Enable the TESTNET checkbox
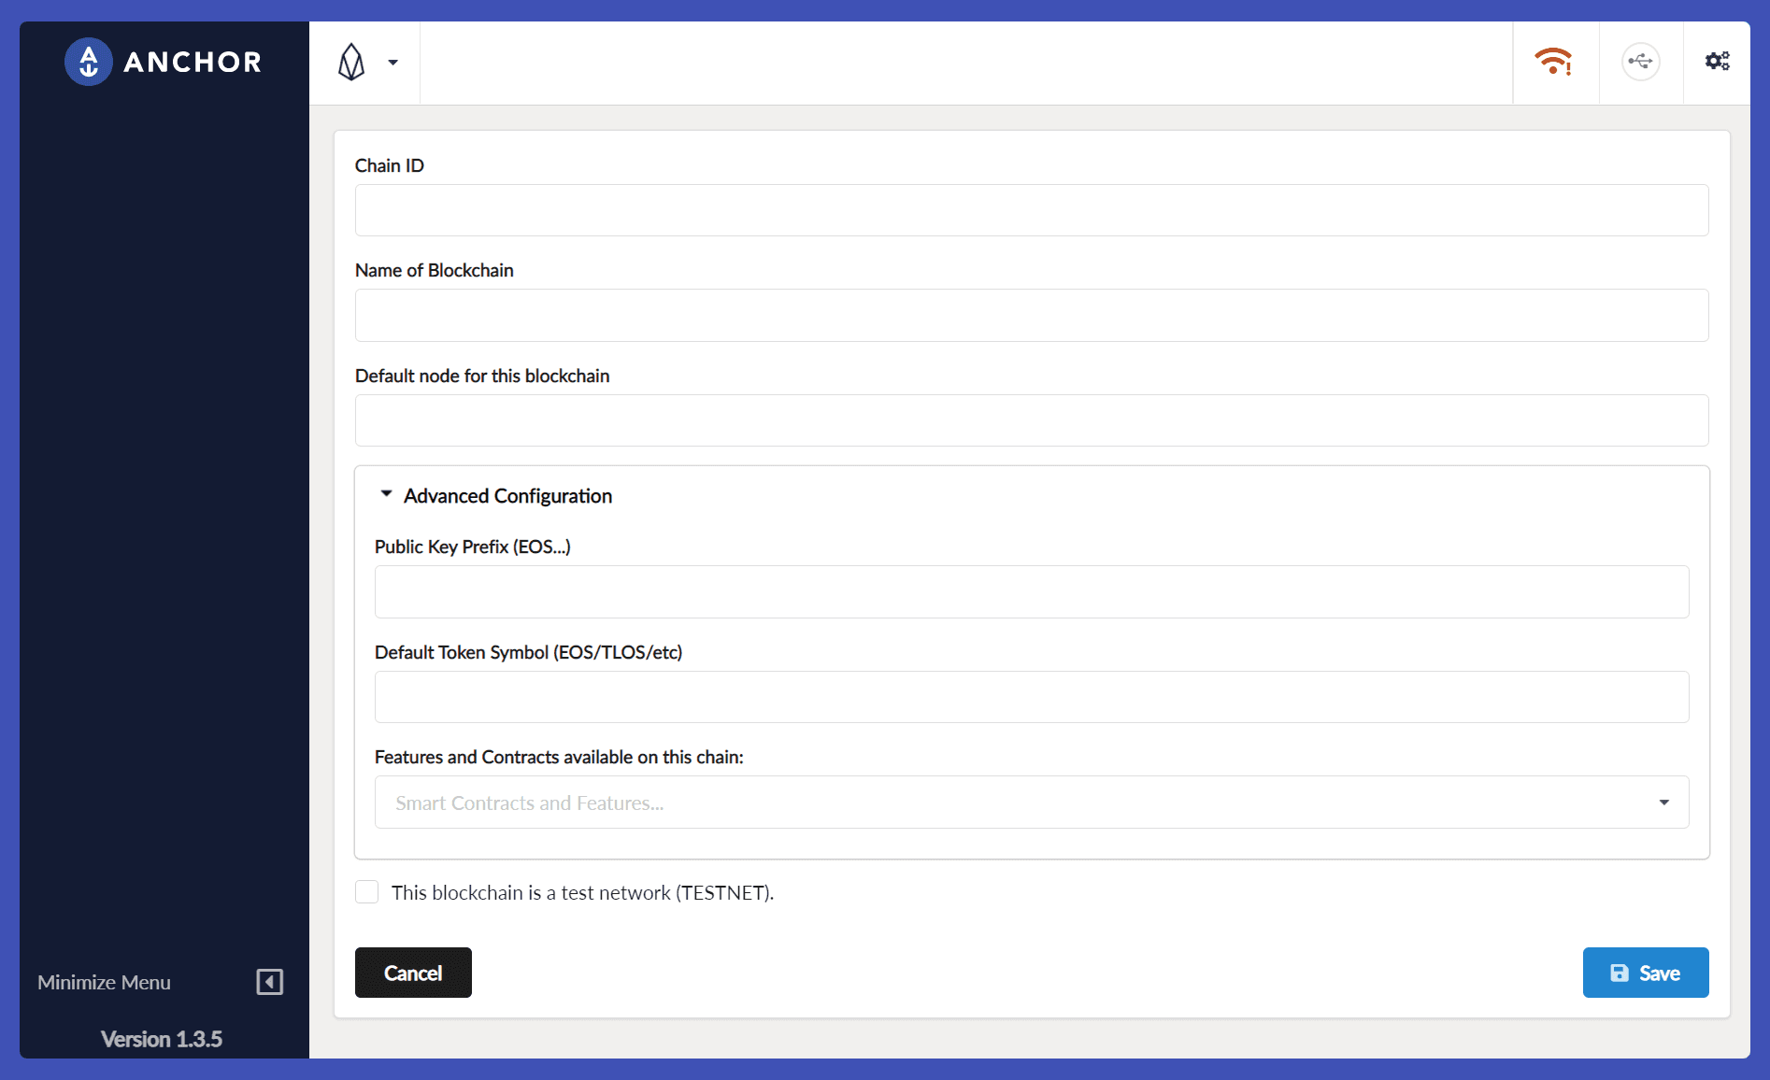Viewport: 1770px width, 1080px height. (x=367, y=892)
